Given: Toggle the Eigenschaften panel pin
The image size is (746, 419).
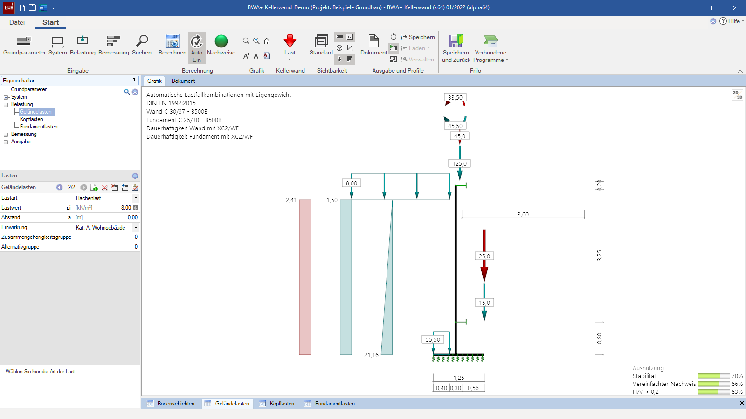Looking at the screenshot, I should point(134,81).
